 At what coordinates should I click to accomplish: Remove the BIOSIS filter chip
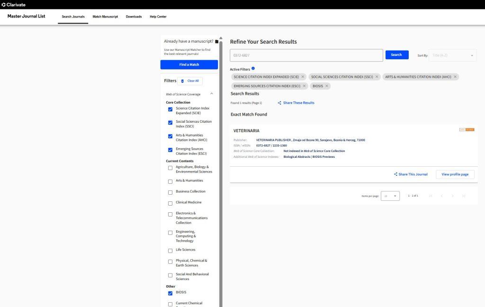coord(327,86)
